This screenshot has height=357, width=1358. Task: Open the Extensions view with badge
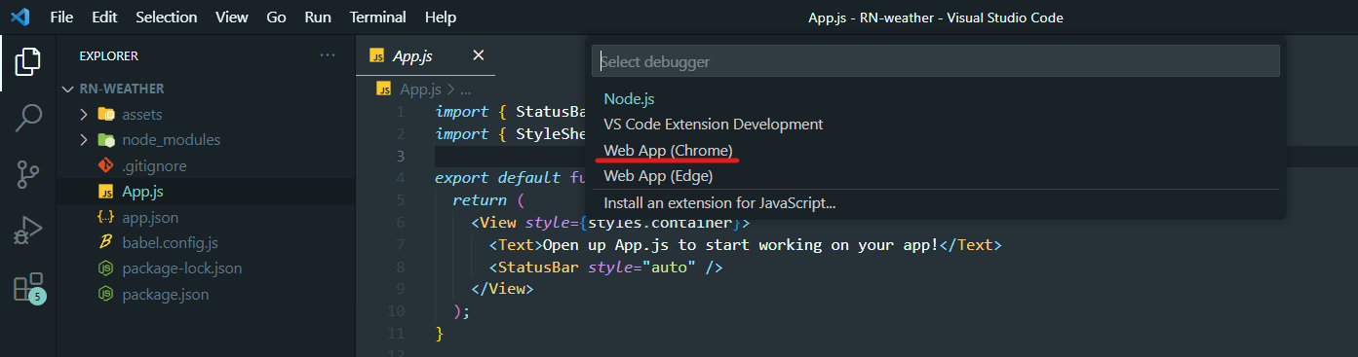click(28, 288)
